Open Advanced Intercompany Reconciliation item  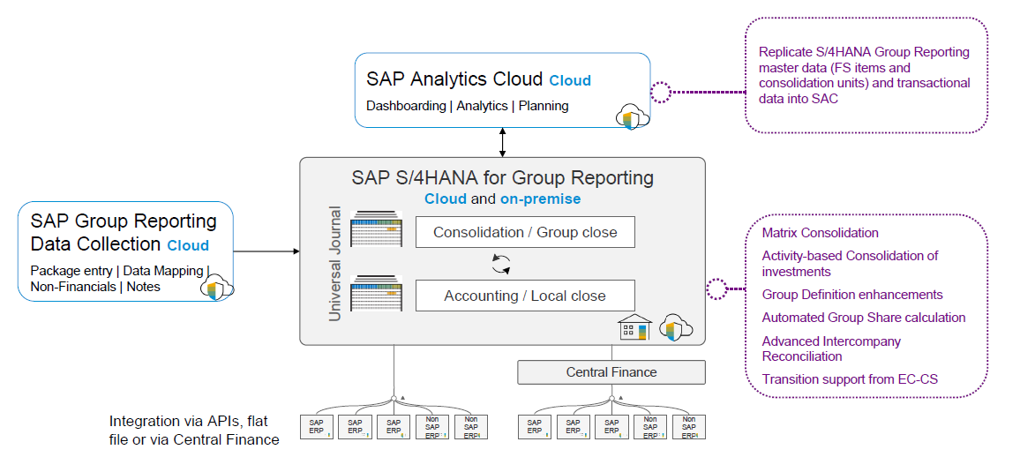(x=831, y=348)
